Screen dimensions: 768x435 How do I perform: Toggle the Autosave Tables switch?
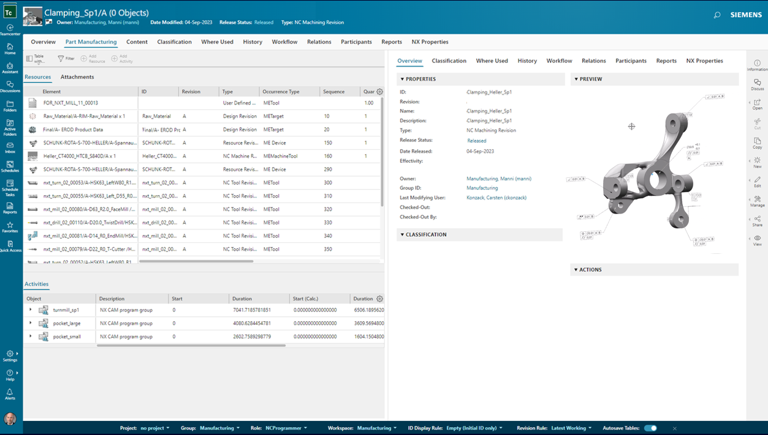(650, 428)
